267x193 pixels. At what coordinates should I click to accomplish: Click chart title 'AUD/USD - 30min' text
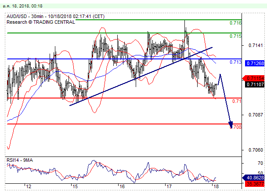coord(25,17)
